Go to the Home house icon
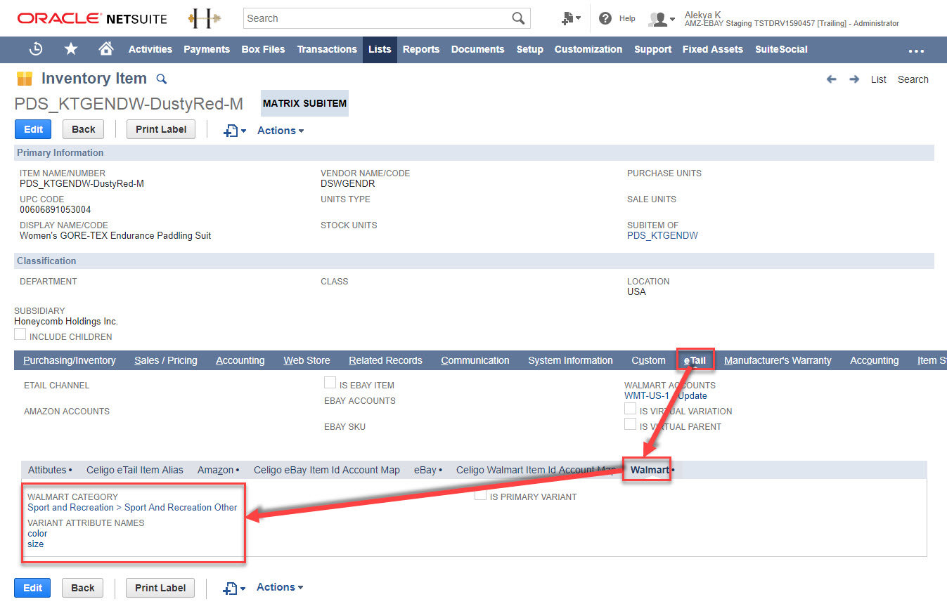 pyautogui.click(x=106, y=49)
